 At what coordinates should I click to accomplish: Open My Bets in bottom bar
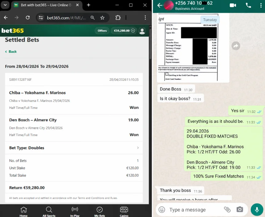pyautogui.click(x=100, y=211)
